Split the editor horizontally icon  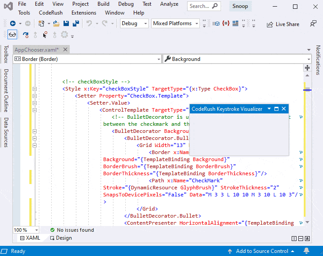(x=300, y=238)
